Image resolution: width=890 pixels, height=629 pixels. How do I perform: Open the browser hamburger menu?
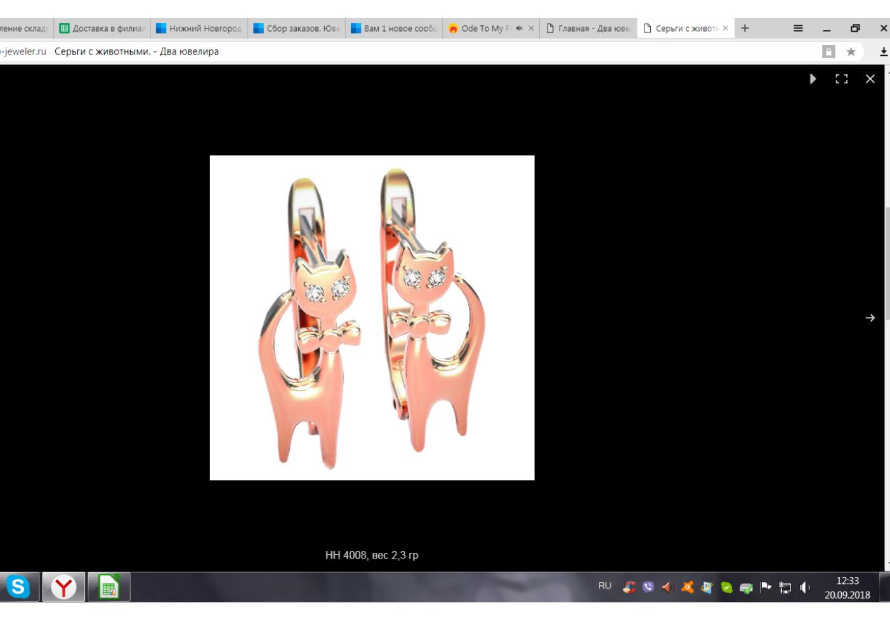point(798,28)
